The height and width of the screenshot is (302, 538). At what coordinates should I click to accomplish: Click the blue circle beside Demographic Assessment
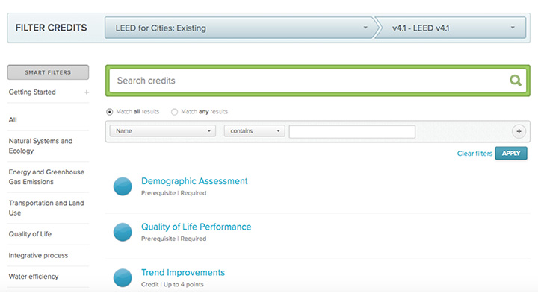123,186
